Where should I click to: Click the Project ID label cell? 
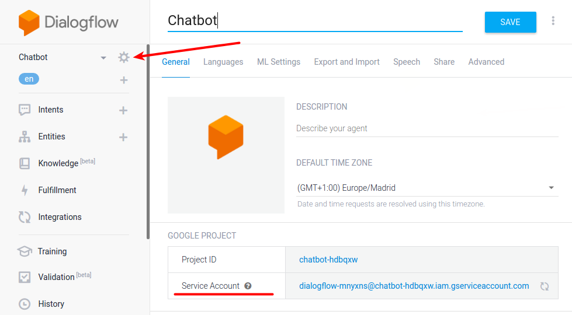227,260
